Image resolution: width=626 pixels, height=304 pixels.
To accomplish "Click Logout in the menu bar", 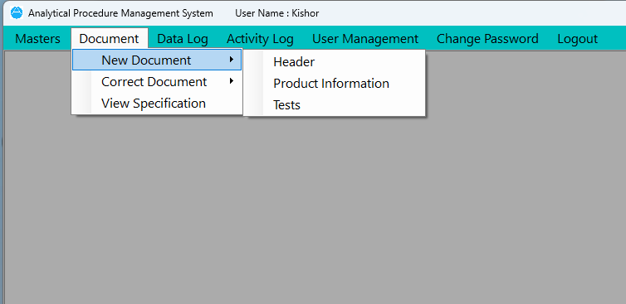I will coord(577,39).
